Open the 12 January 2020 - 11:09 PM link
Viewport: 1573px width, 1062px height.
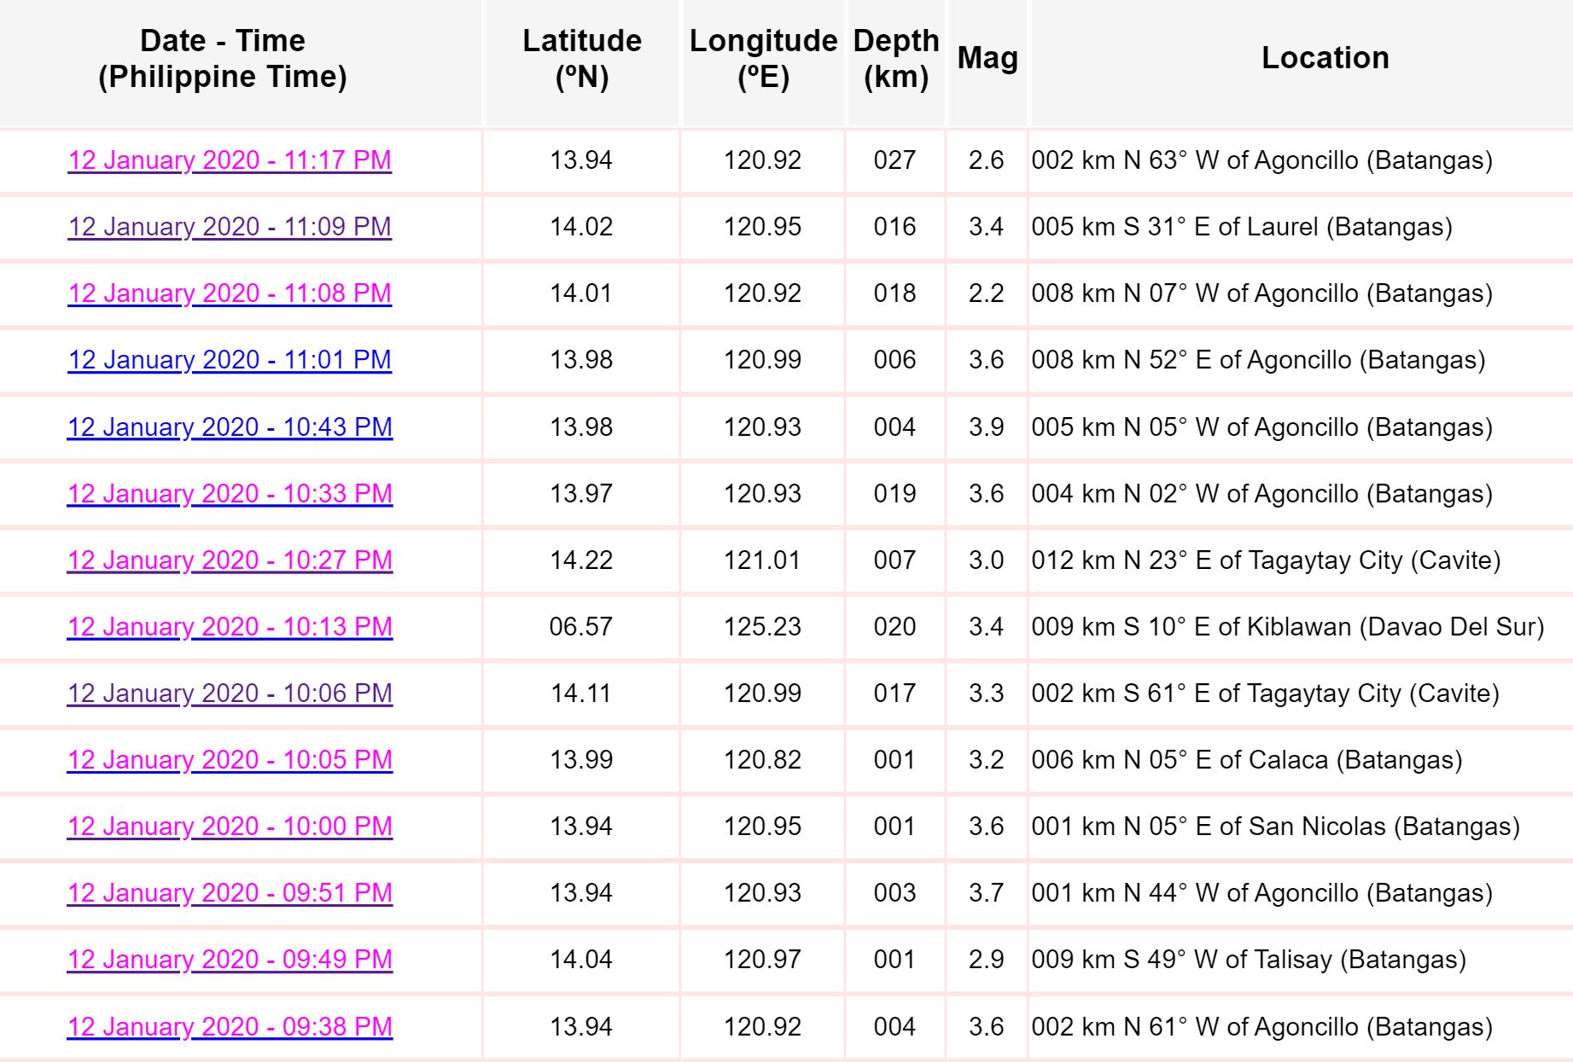(230, 227)
